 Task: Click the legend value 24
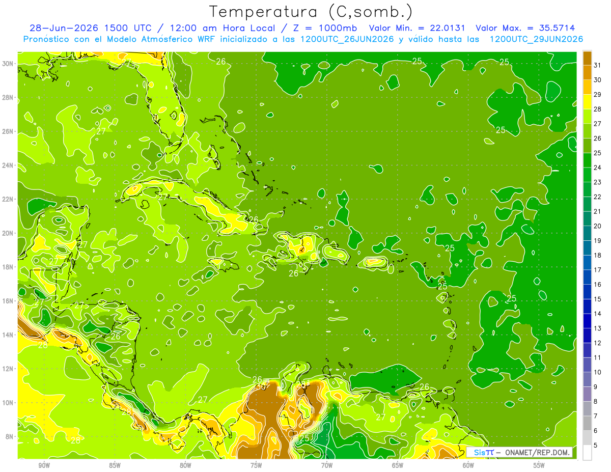[597, 168]
